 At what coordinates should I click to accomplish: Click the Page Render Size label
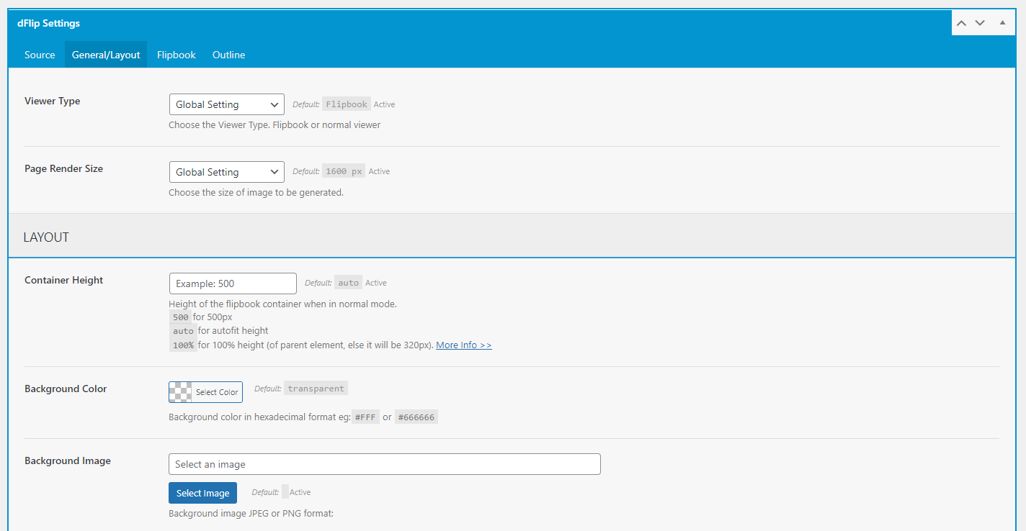pos(64,169)
